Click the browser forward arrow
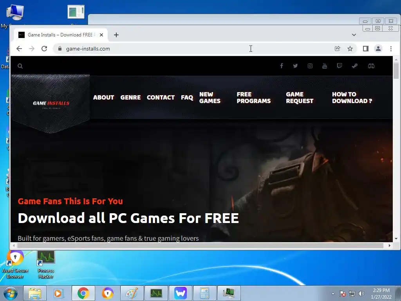Screen dimensions: 401x301 tap(32, 49)
